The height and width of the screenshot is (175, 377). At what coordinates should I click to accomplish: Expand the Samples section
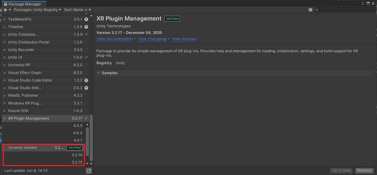point(99,73)
